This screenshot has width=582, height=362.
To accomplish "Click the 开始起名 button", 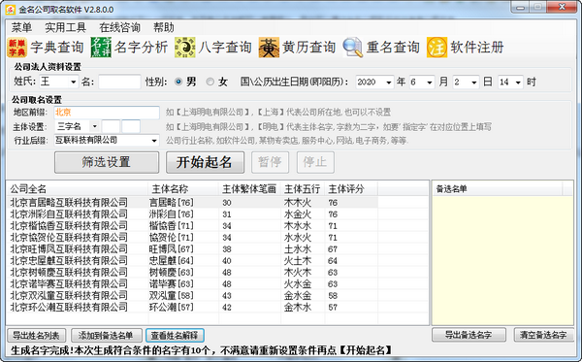I will tap(205, 162).
